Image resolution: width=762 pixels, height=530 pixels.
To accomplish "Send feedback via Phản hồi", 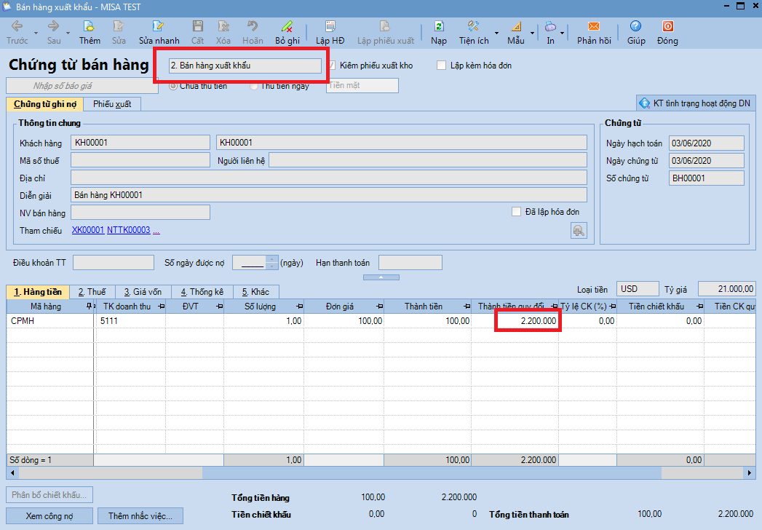I will point(594,33).
